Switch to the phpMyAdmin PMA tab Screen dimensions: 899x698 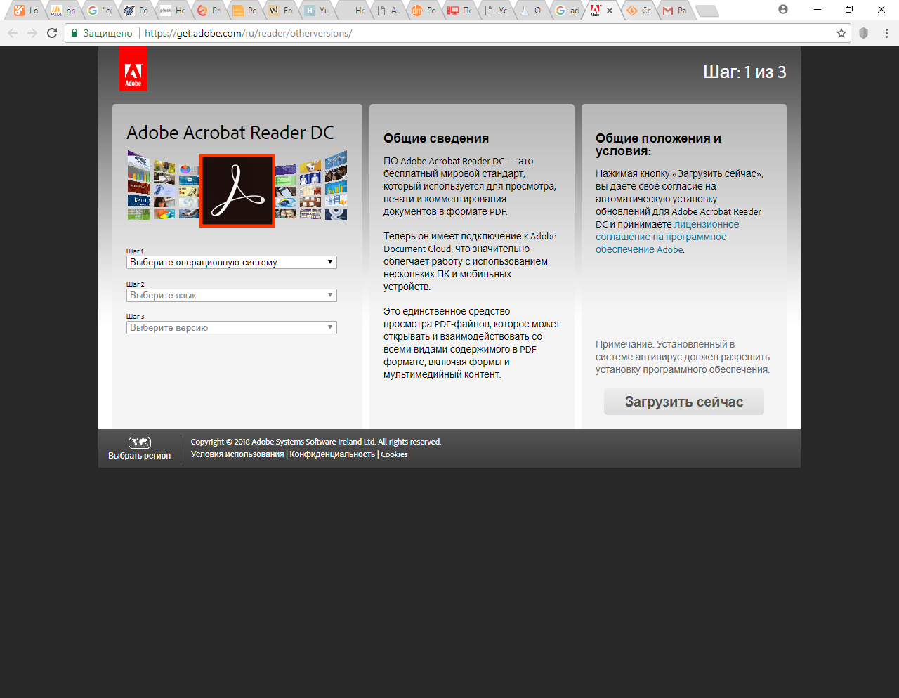[x=63, y=11]
